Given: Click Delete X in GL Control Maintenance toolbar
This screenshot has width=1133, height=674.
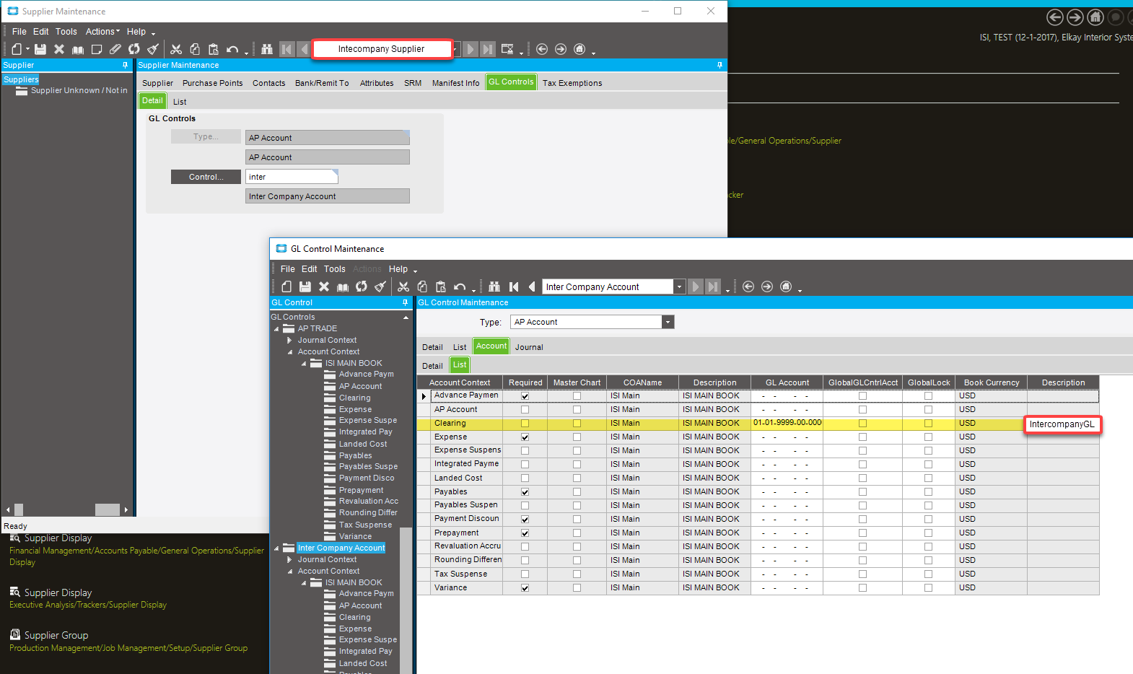Looking at the screenshot, I should pyautogui.click(x=324, y=286).
